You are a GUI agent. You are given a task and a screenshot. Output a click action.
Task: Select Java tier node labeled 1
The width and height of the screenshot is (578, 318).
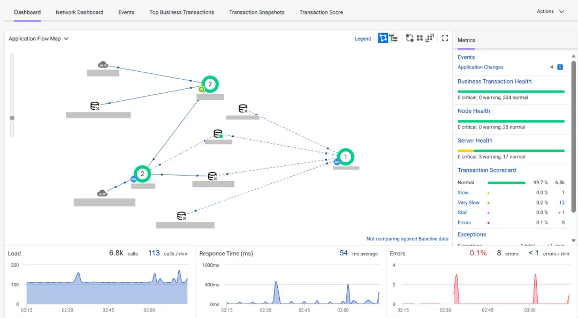click(345, 157)
